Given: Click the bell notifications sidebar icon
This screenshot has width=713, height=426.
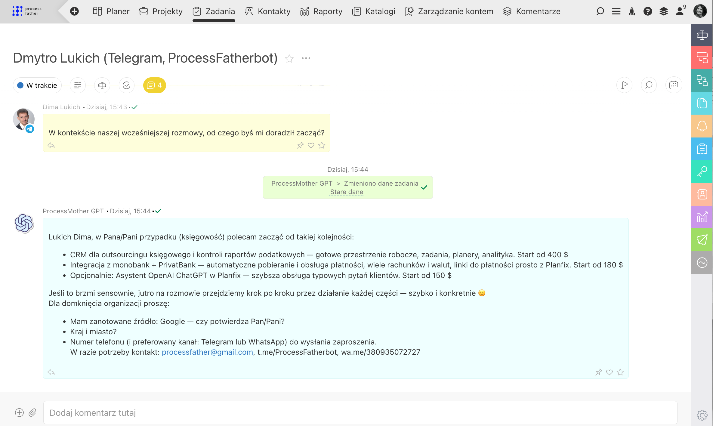Looking at the screenshot, I should pos(702,126).
